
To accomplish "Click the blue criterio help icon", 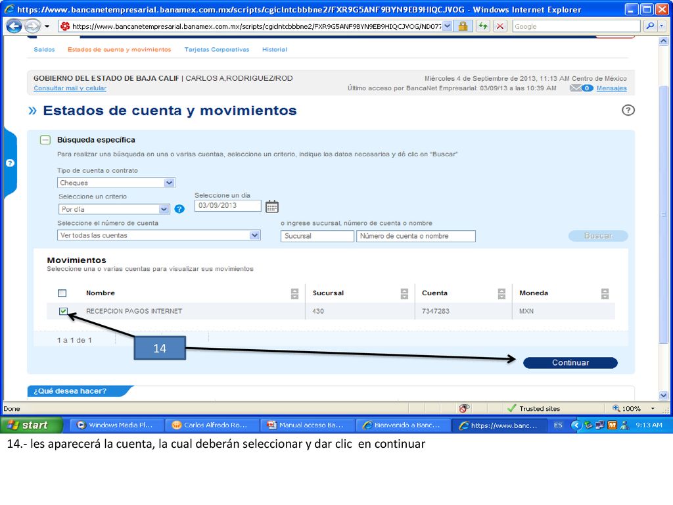I will pos(179,209).
